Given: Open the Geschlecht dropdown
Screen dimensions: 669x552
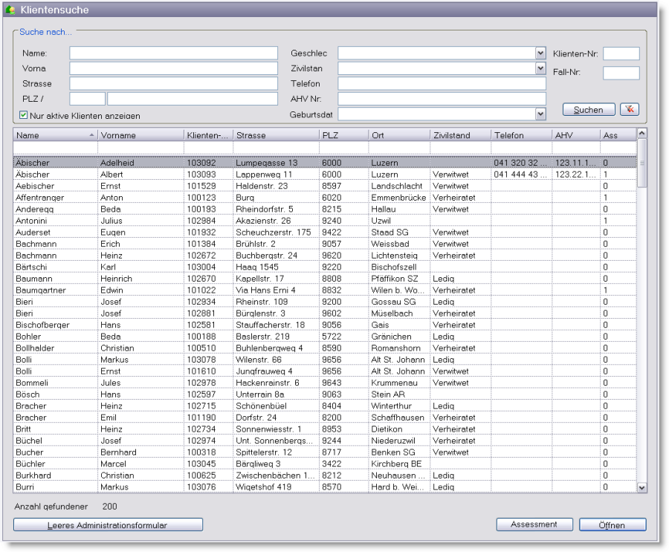Looking at the screenshot, I should [540, 53].
